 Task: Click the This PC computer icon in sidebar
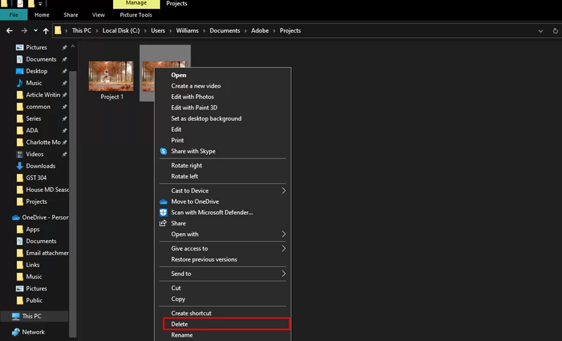16,316
